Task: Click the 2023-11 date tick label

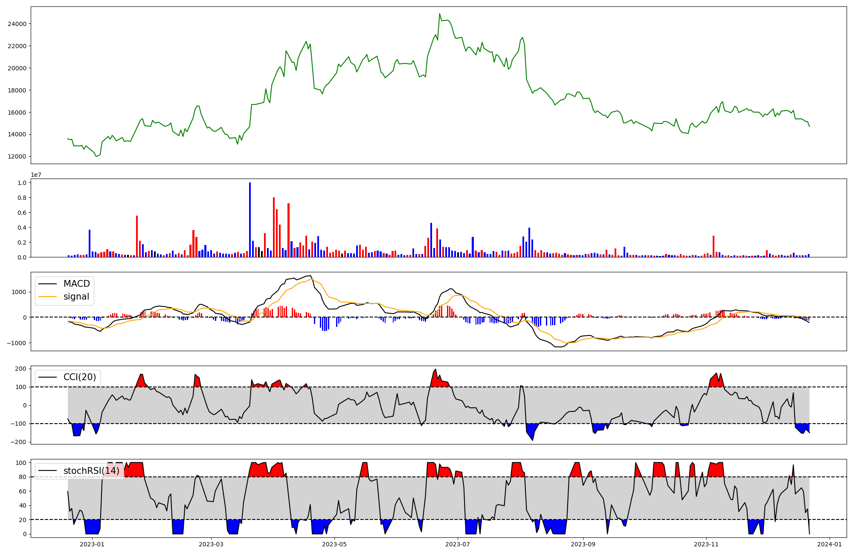Action: click(x=706, y=544)
